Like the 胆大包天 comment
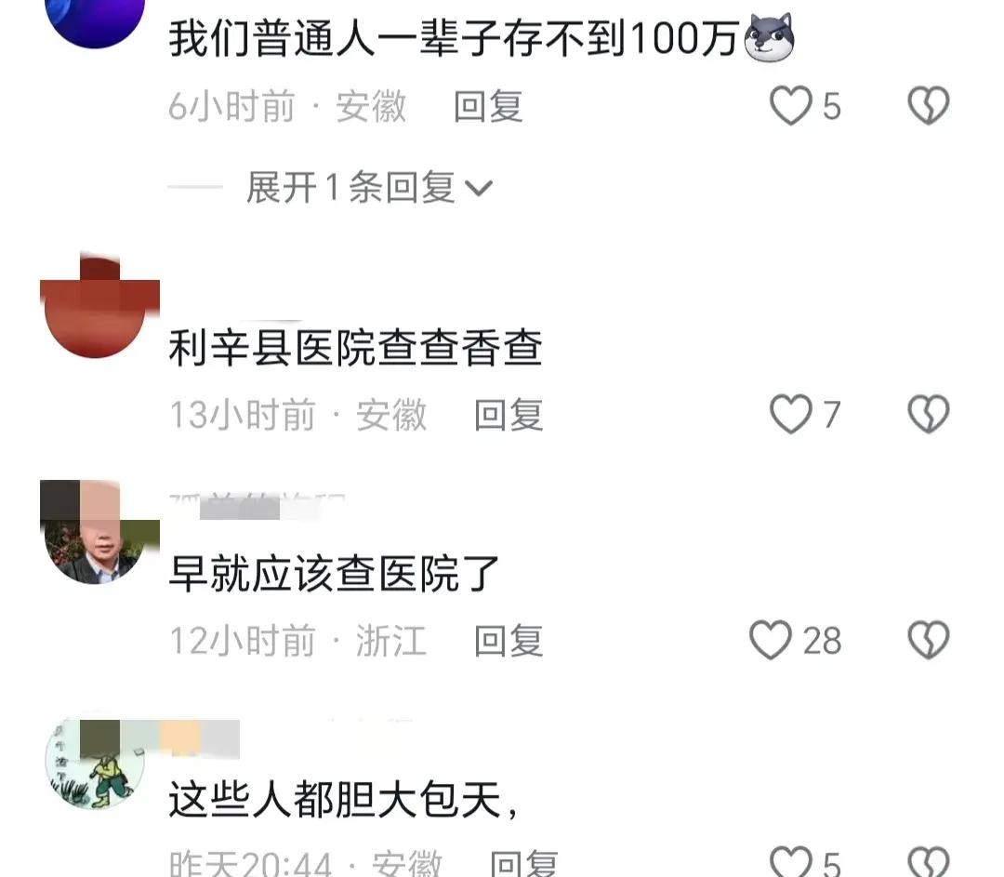This screenshot has width=1004, height=877. (x=790, y=861)
